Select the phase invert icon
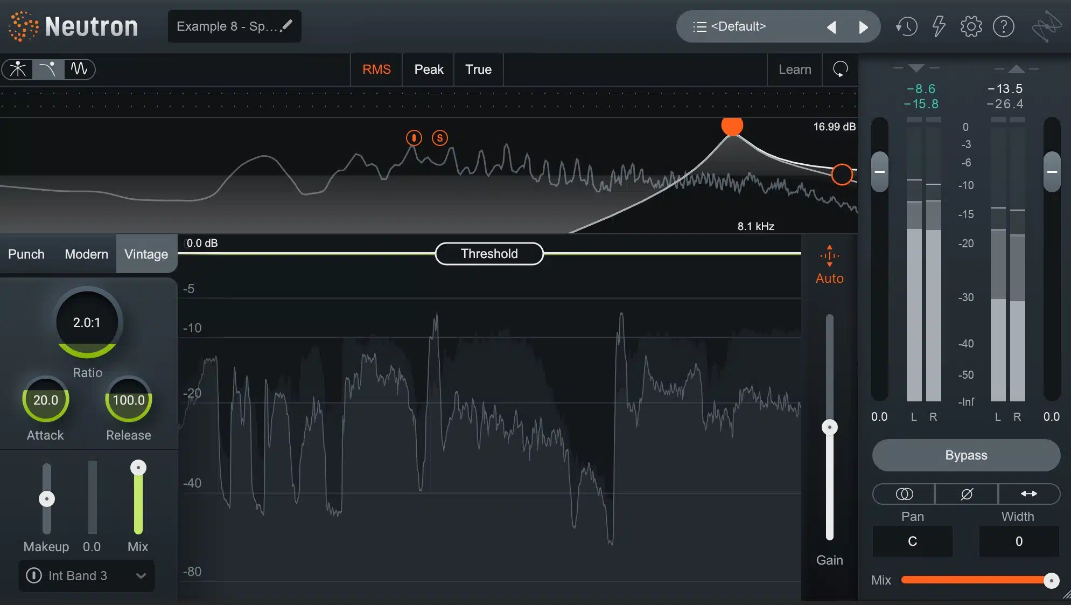 (965, 493)
